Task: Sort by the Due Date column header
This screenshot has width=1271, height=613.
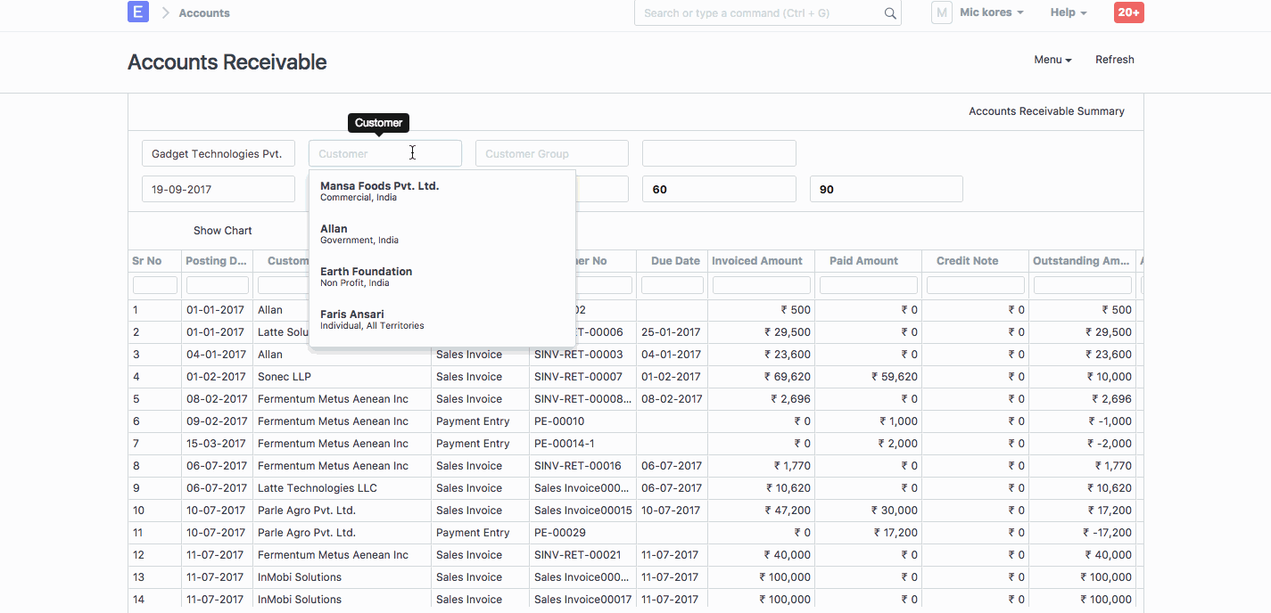Action: click(673, 261)
